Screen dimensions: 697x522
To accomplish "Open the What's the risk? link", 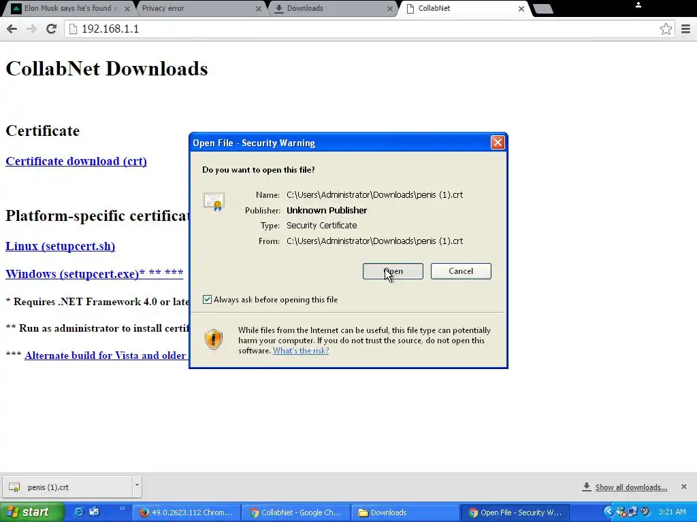I will click(301, 351).
